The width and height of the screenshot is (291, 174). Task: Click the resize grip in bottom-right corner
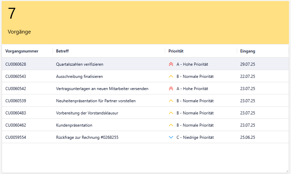click(x=287, y=171)
